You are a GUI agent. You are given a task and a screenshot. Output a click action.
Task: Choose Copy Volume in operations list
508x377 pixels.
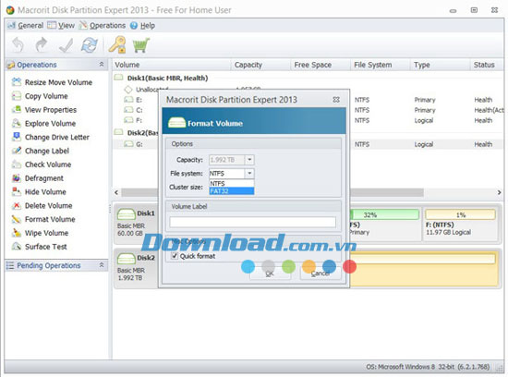pyautogui.click(x=40, y=96)
